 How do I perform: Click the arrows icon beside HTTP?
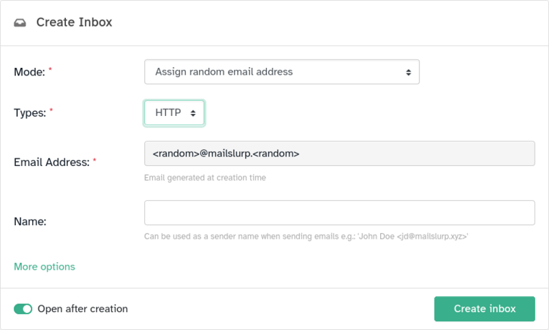coord(194,113)
